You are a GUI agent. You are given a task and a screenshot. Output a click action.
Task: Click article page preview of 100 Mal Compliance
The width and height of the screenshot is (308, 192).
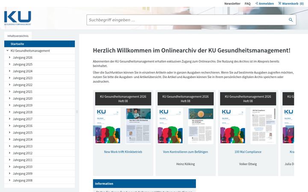[263, 126]
